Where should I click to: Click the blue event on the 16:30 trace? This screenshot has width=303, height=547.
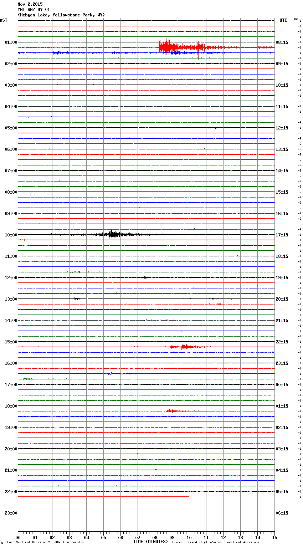pos(122,373)
